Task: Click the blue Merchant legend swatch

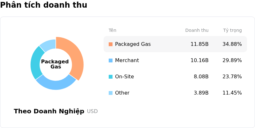Action: pos(111,60)
